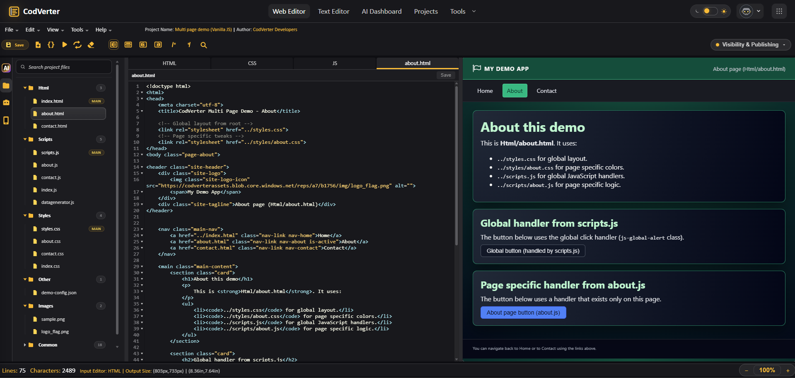The height and width of the screenshot is (378, 795).
Task: Collapse the Images folder
Action: point(25,306)
